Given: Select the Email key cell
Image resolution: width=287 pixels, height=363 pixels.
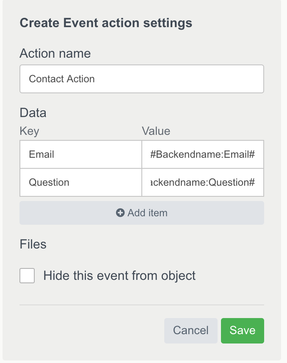Looking at the screenshot, I should (x=80, y=154).
